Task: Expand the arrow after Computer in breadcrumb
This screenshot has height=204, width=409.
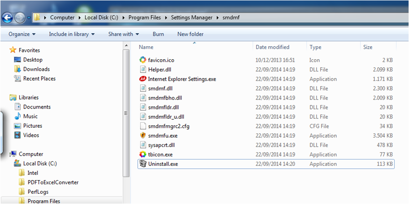Action: (80, 18)
